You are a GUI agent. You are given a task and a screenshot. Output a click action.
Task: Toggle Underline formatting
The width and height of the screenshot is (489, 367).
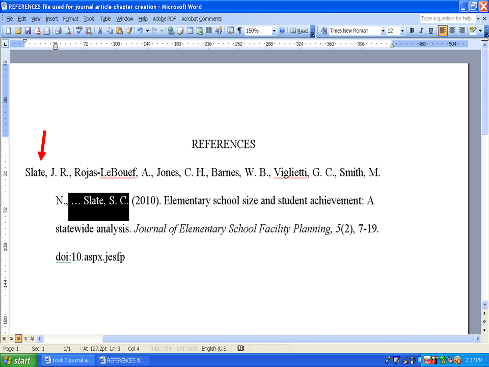pos(431,31)
